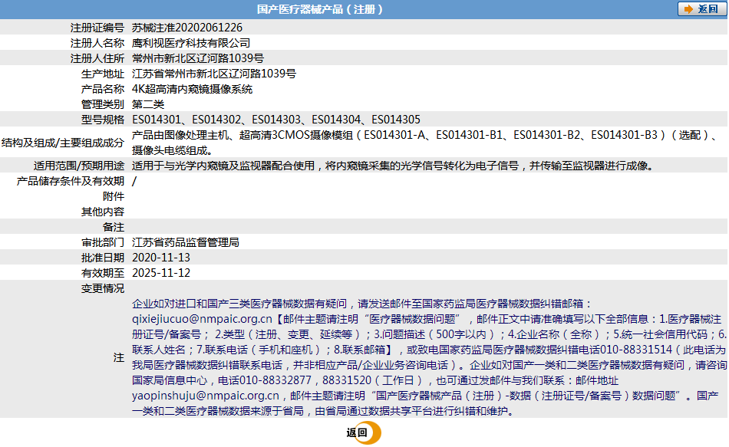Click the 备注 label
The height and width of the screenshot is (447, 729).
114,227
